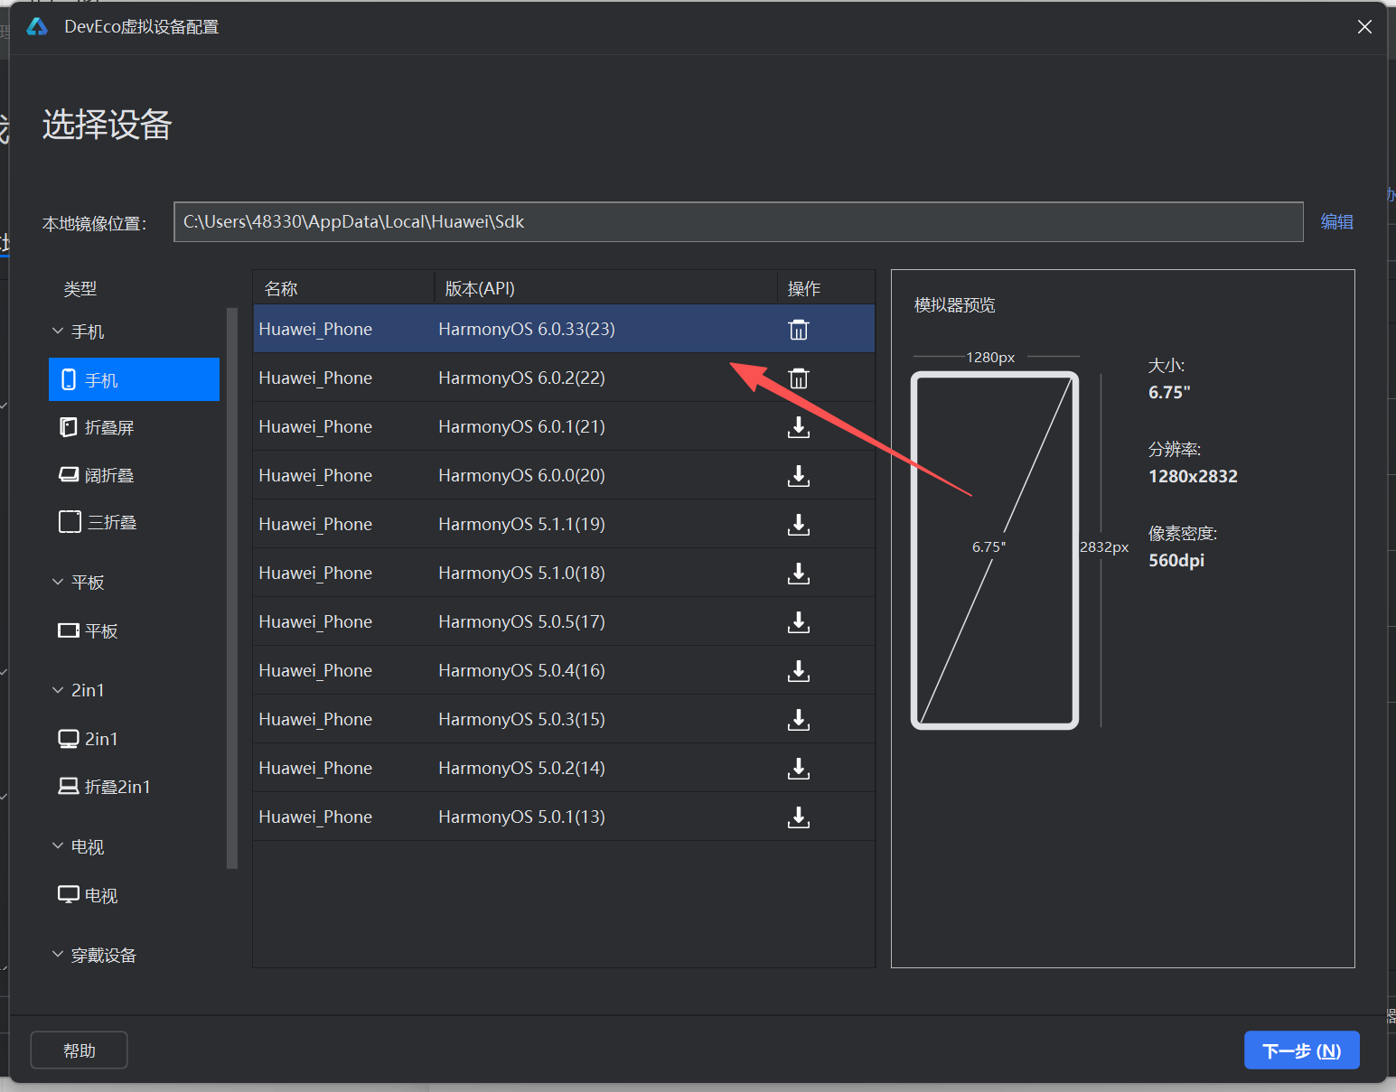Collapse the 手机 category group
This screenshot has width=1396, height=1092.
click(x=58, y=331)
